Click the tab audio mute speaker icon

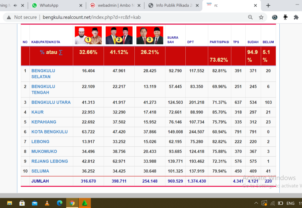[x=15, y=5]
